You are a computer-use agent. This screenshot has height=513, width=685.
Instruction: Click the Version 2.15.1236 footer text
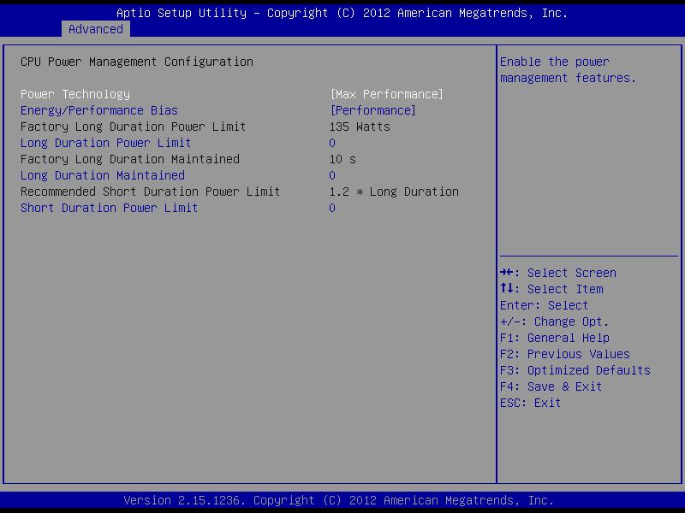(338, 500)
